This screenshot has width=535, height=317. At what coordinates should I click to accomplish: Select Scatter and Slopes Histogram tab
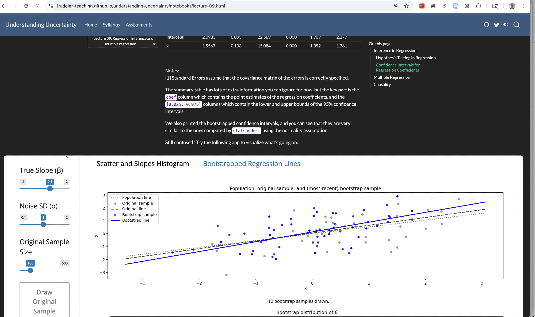[x=143, y=163]
